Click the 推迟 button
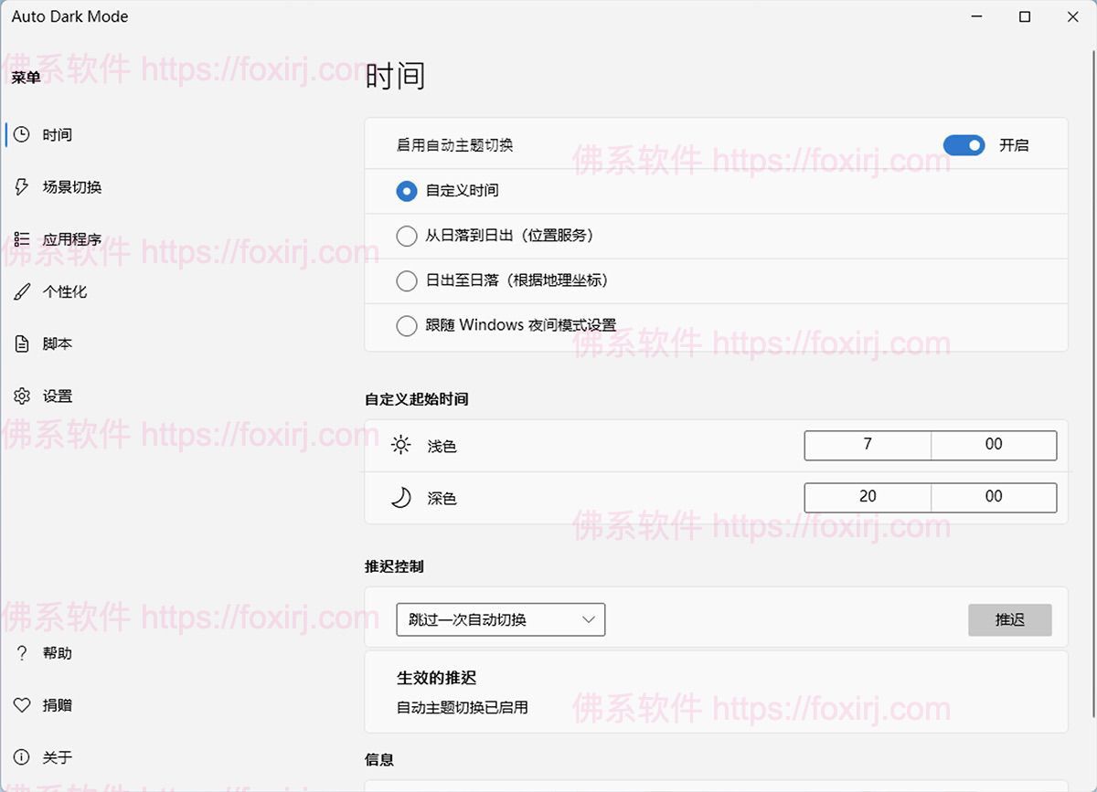This screenshot has width=1097, height=792. point(1009,619)
